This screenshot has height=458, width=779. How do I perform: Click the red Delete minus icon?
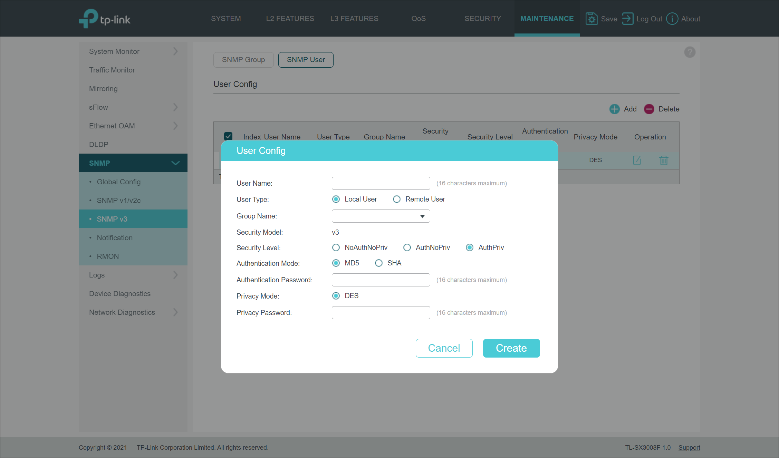coord(649,109)
